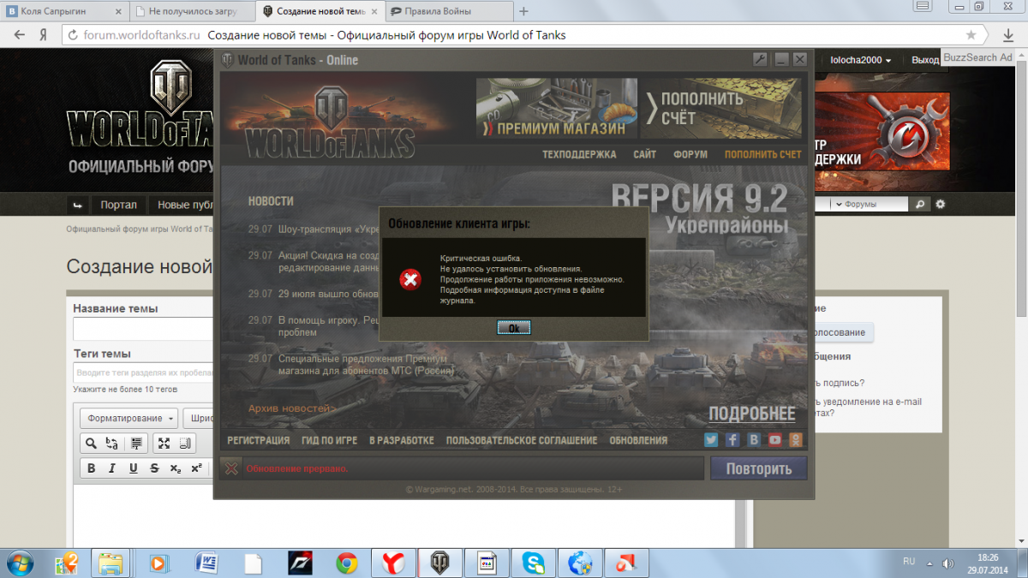Screen dimensions: 1028x578
Task: Toggle Bold formatting in the editor
Action: point(92,468)
